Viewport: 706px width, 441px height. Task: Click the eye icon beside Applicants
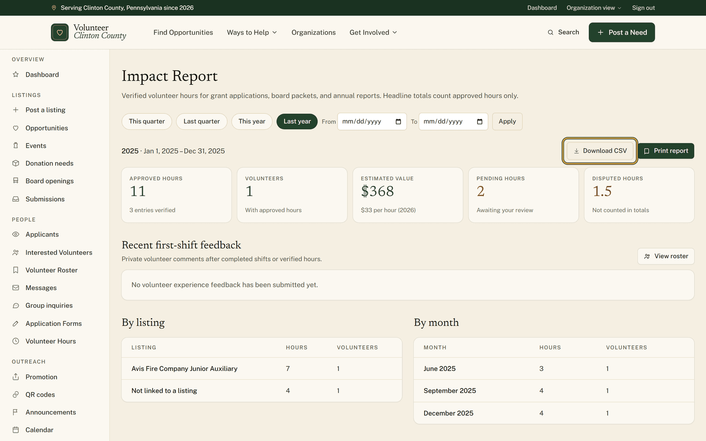[x=16, y=234]
